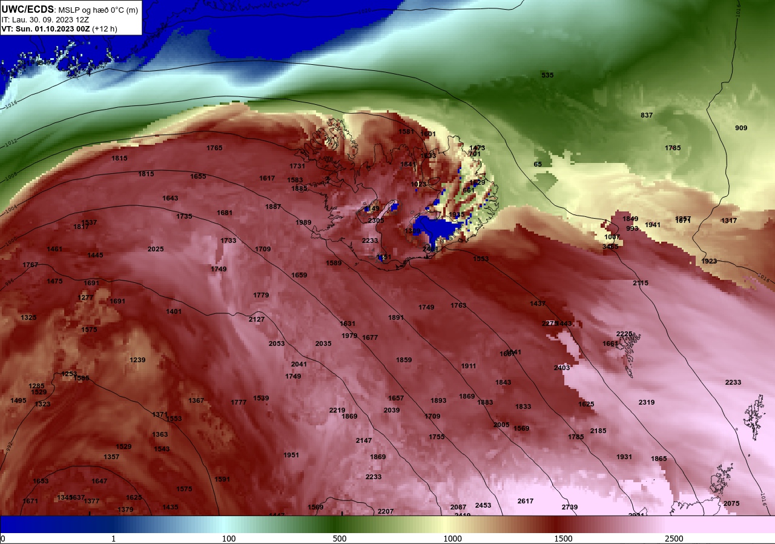Screen dimensions: 775x544
Task: Click the '100' label on the color scale
Action: (x=228, y=539)
